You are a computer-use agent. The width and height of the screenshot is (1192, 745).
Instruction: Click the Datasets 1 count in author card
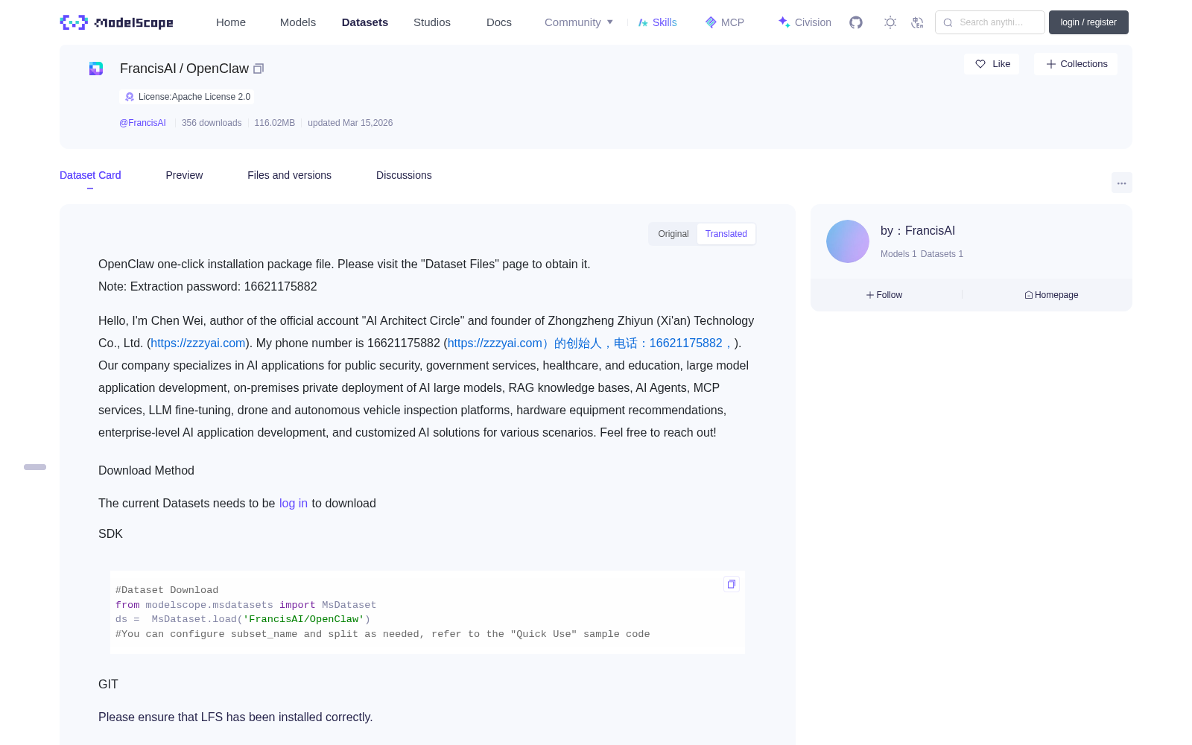tap(942, 254)
